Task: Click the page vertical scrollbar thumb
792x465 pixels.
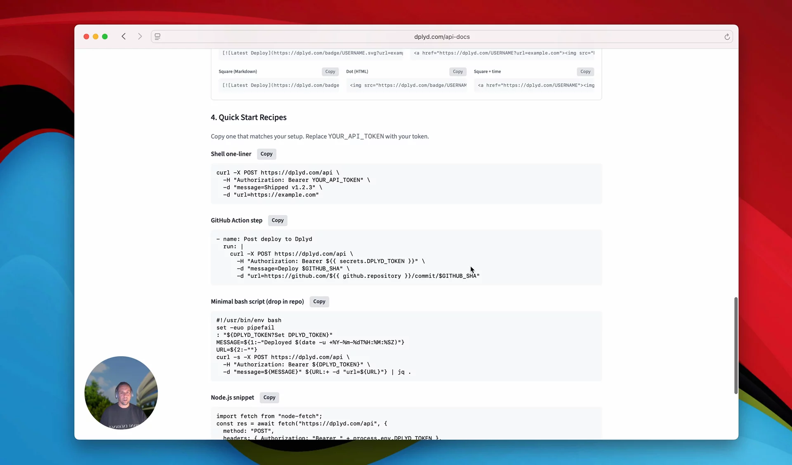Action: click(735, 345)
